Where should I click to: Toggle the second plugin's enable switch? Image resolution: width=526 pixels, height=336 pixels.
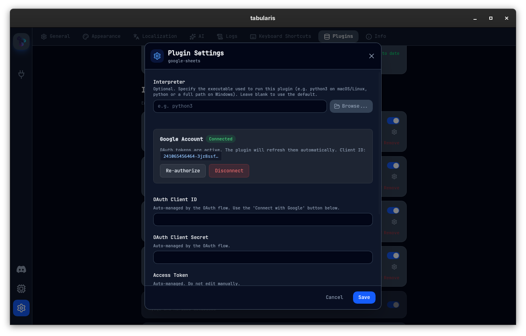click(x=393, y=166)
